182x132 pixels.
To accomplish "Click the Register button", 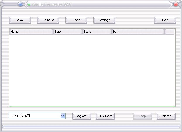I will pos(82,116).
